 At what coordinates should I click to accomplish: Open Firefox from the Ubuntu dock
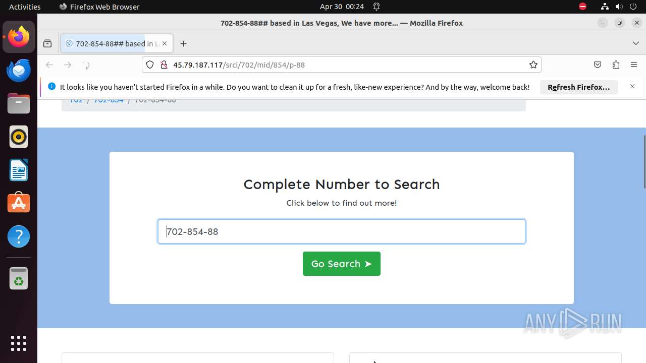19,37
